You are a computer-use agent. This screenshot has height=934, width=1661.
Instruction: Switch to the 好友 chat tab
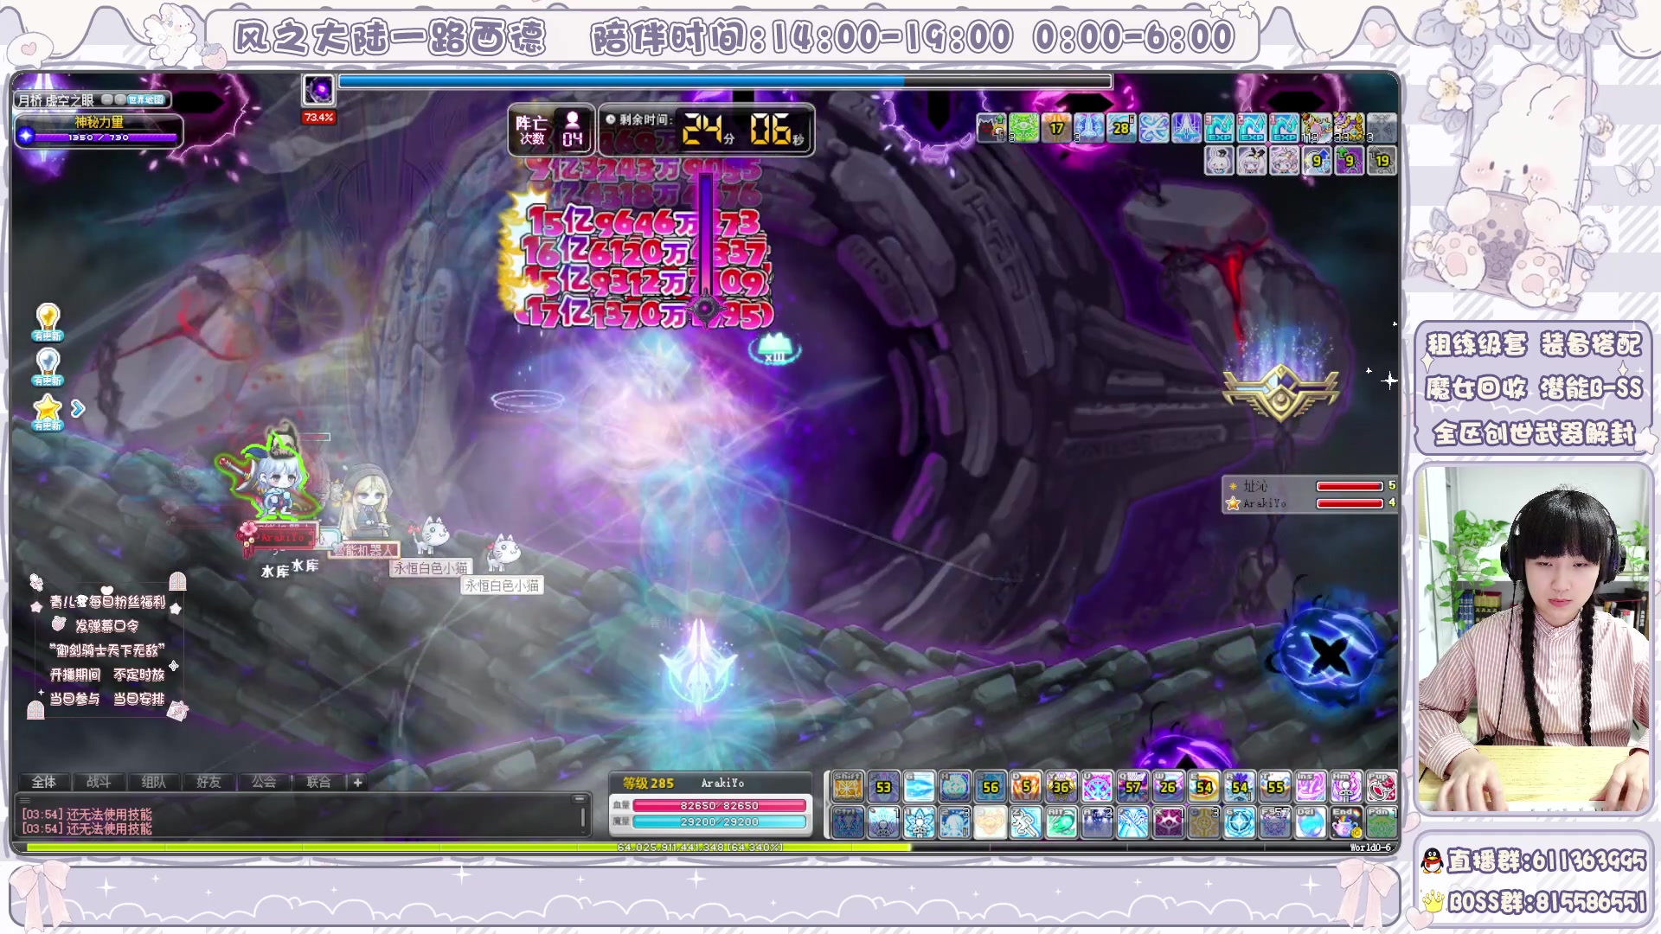208,782
